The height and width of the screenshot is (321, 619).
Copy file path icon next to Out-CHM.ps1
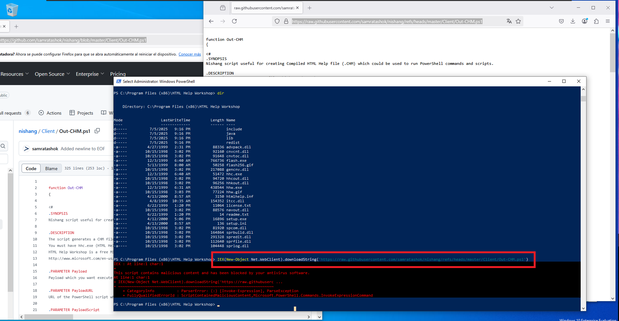click(x=97, y=131)
